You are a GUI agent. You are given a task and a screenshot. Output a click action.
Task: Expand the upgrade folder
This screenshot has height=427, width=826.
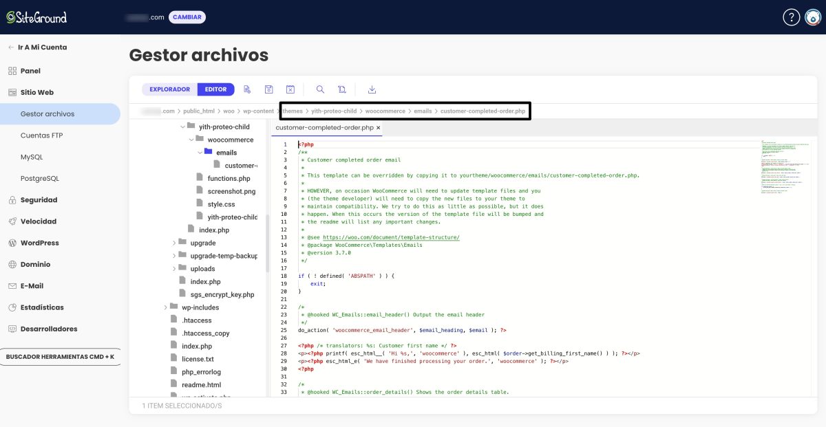pyautogui.click(x=174, y=243)
